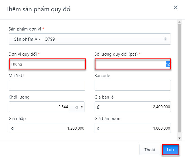
Task: Open the Sản phẩm đơn vị dropdown
Action: [x=90, y=39]
